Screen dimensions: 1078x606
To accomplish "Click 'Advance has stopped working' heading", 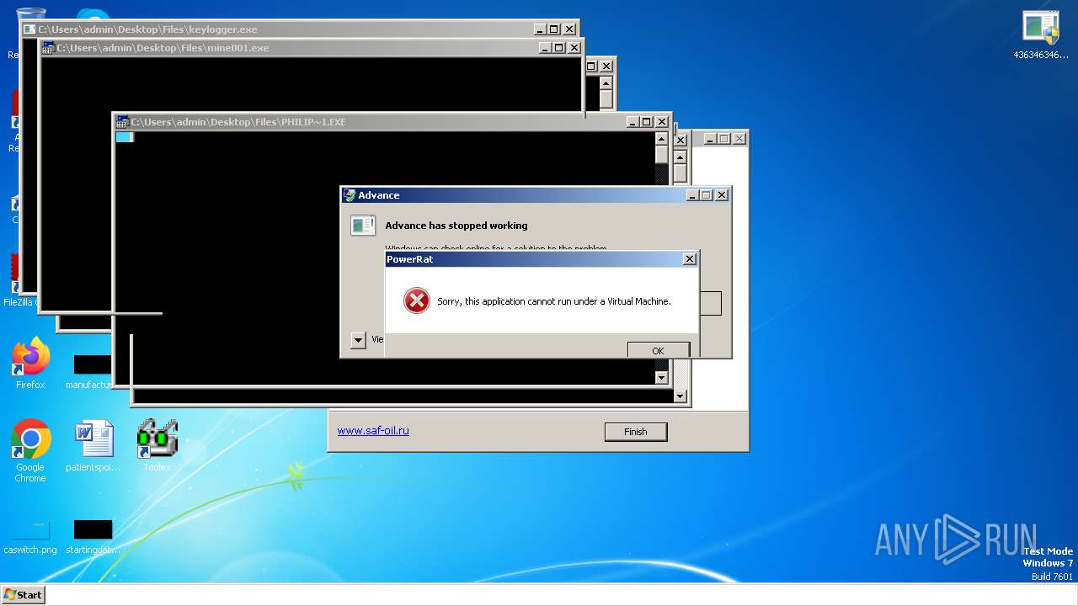I will point(456,226).
